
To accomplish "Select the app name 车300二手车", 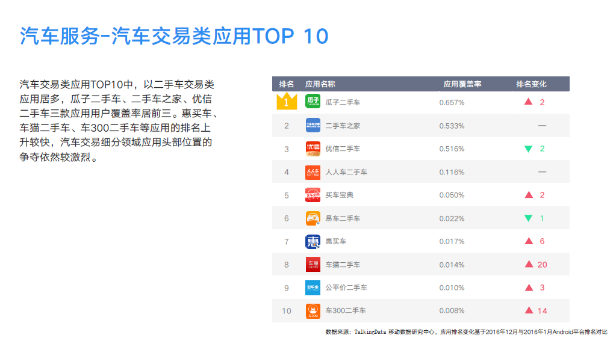I will tap(346, 311).
